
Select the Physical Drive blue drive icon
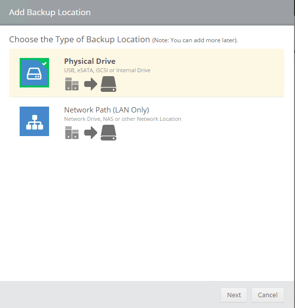[x=33, y=74]
